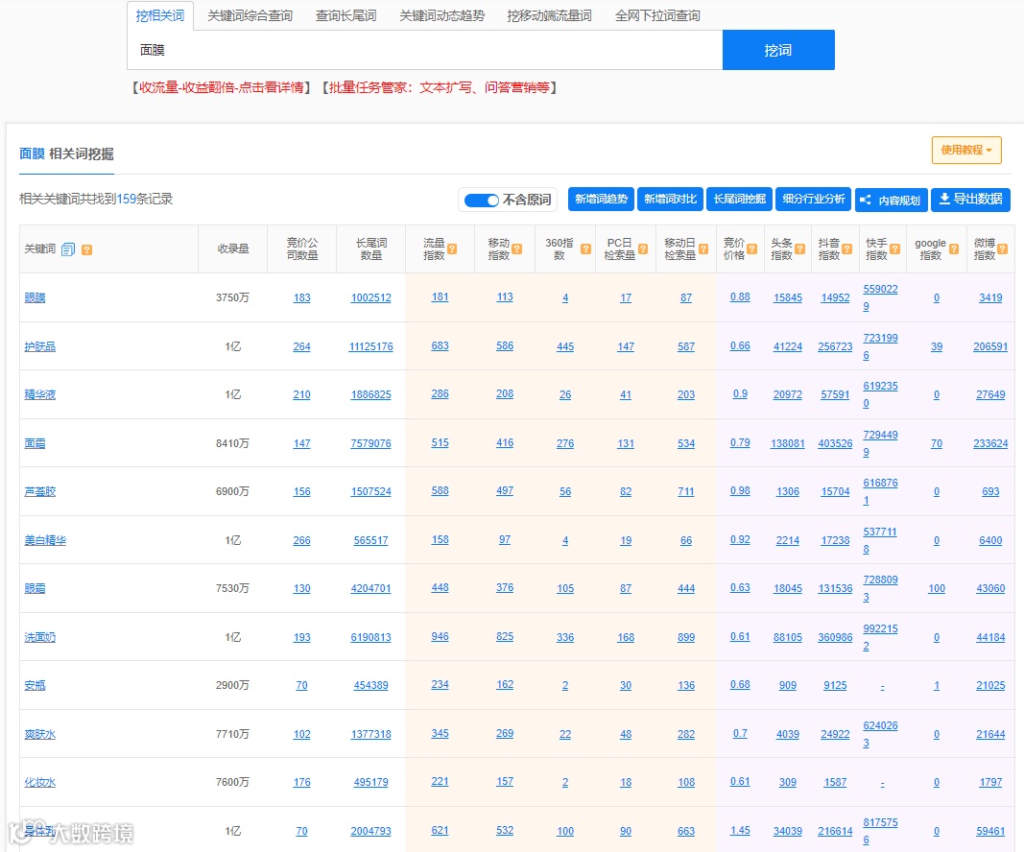The width and height of the screenshot is (1024, 852).
Task: Click 头条指数 4039 in 爽肤水 row
Action: click(788, 735)
